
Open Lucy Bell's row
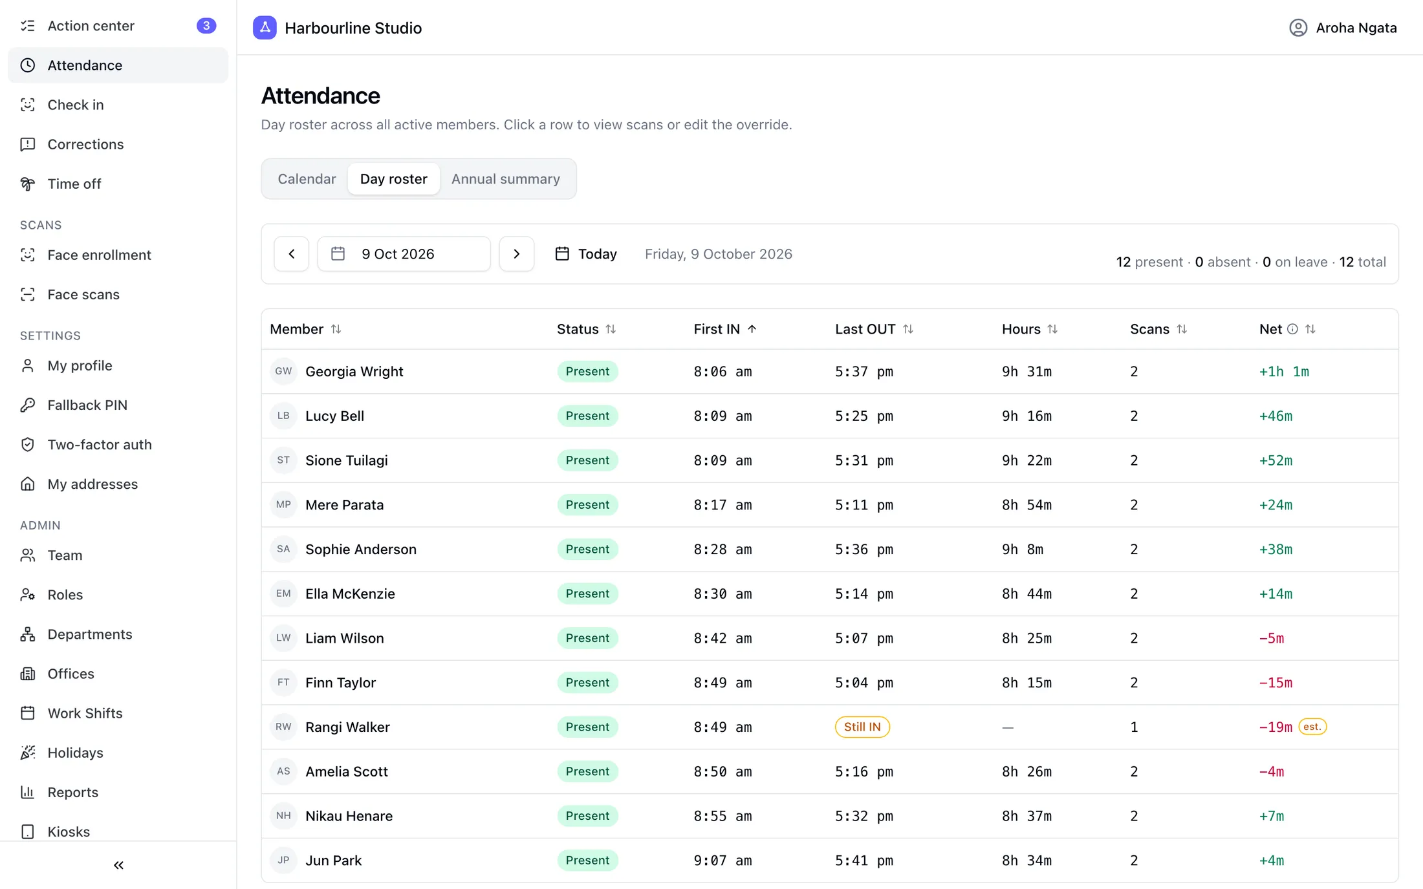point(830,416)
